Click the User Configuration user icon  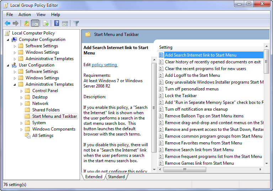[14, 65]
